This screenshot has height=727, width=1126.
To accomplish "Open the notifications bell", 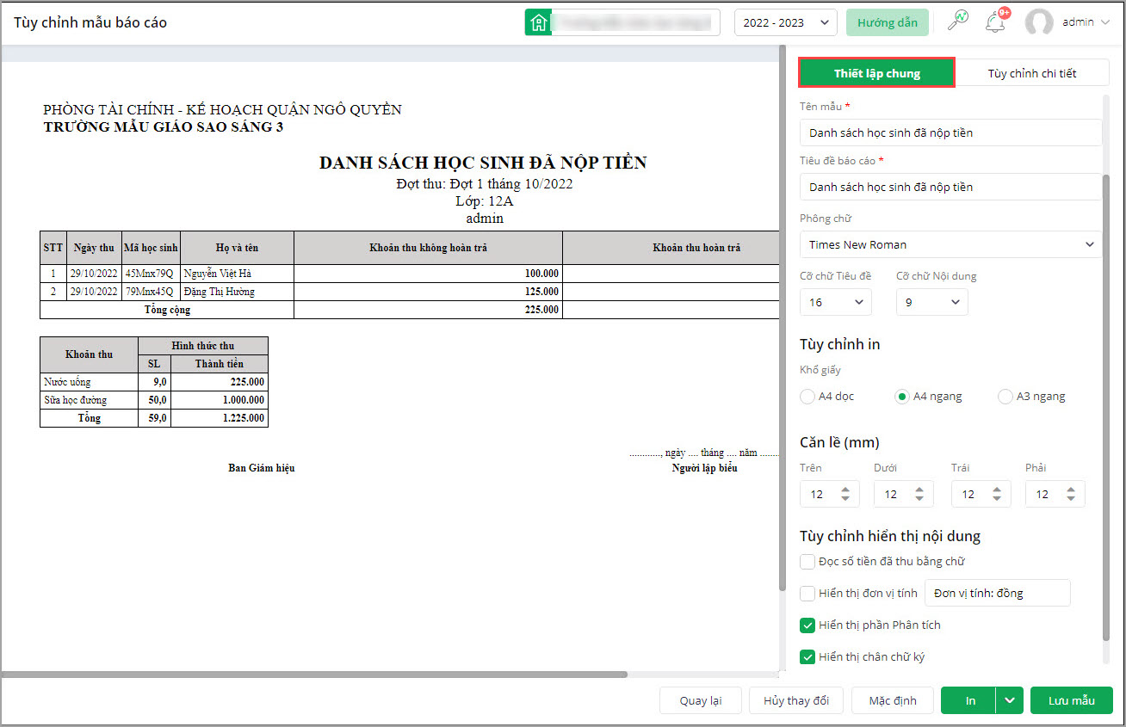I will pyautogui.click(x=996, y=22).
